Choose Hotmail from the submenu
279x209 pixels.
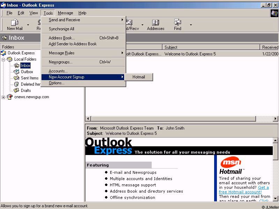tap(138, 77)
